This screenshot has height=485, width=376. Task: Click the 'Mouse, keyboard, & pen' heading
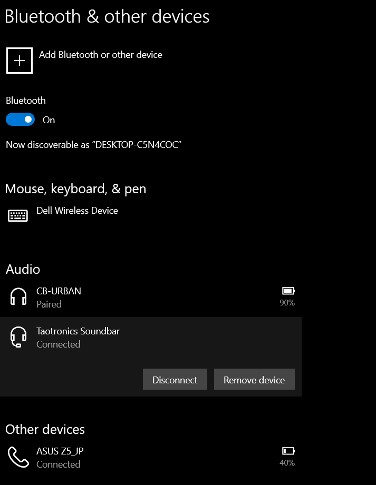75,189
